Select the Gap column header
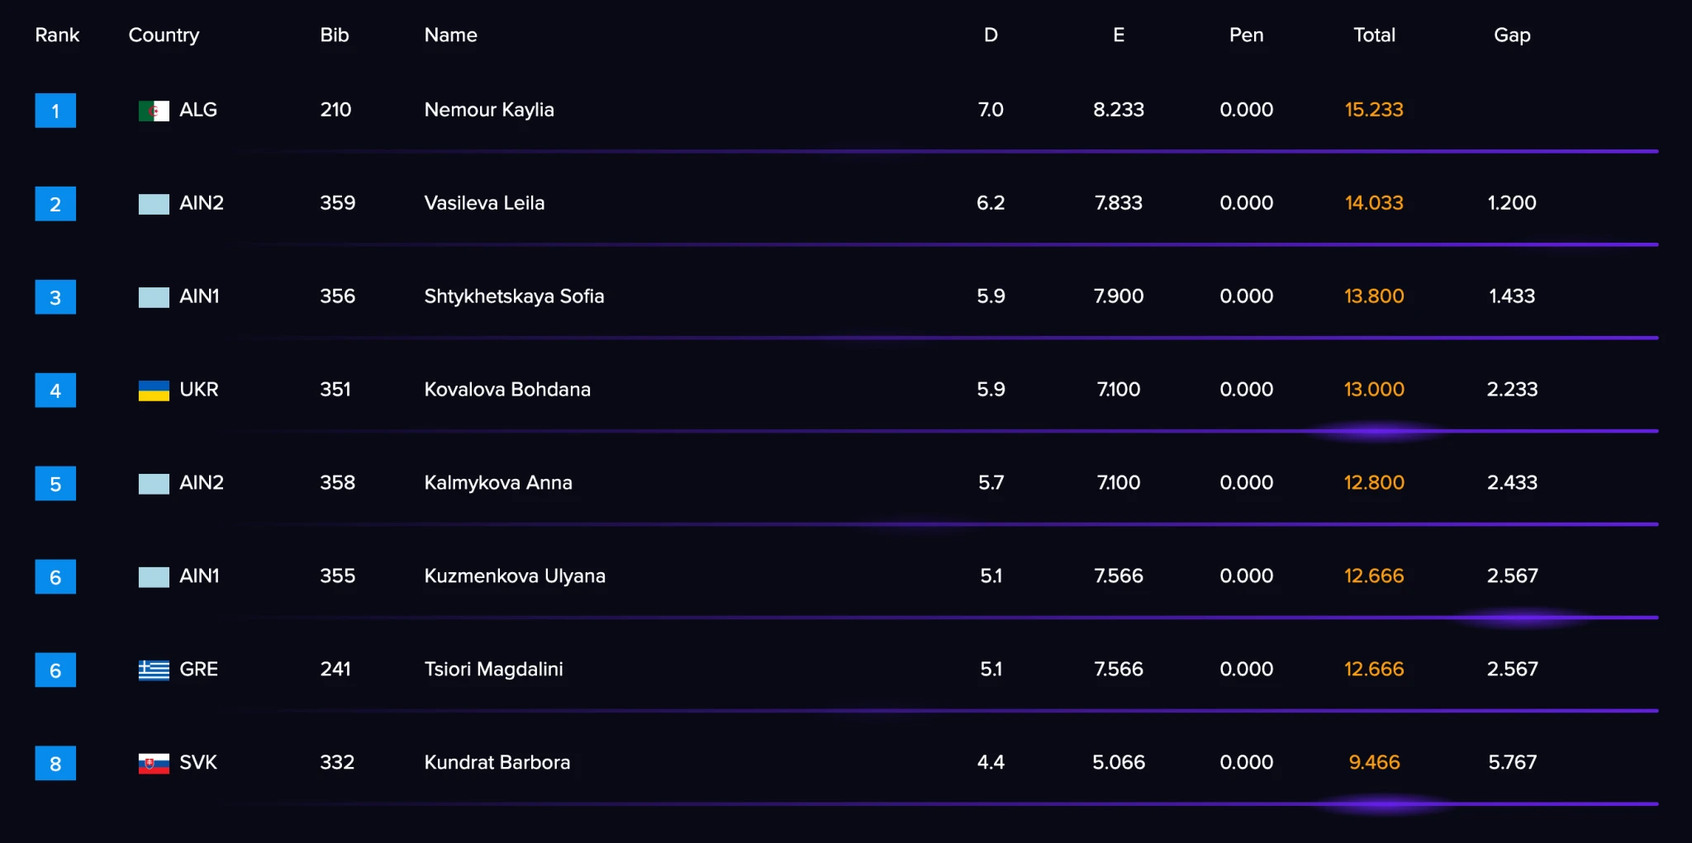 click(1512, 35)
